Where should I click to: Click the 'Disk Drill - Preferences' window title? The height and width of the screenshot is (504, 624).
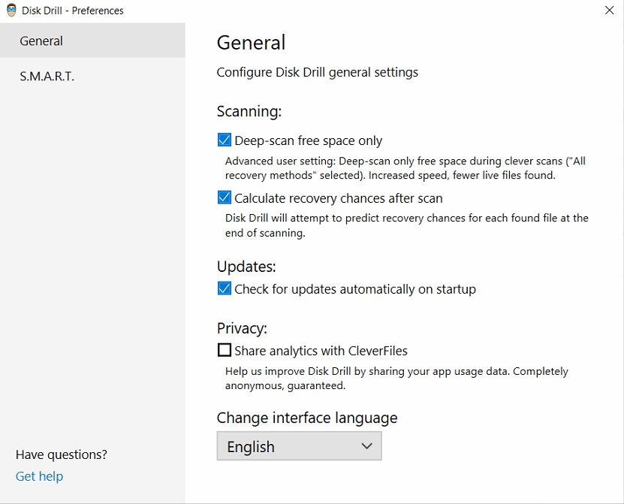(x=72, y=11)
